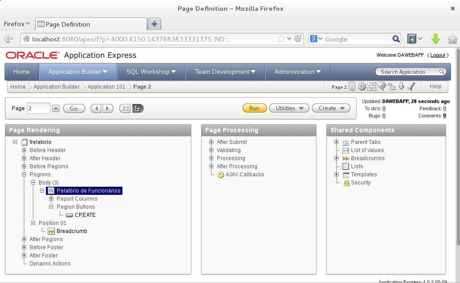Click the Run Page traffic light icon
Image resolution: width=460 pixels, height=283 pixels.
pyautogui.click(x=352, y=86)
